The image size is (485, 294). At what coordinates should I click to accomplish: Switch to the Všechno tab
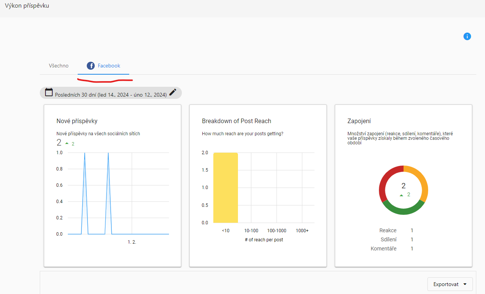[x=59, y=66]
